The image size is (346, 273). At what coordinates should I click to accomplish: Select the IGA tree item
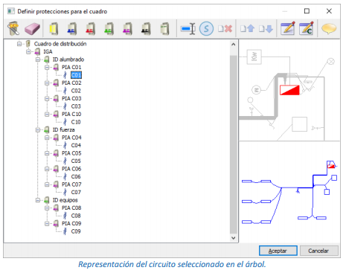[48, 51]
